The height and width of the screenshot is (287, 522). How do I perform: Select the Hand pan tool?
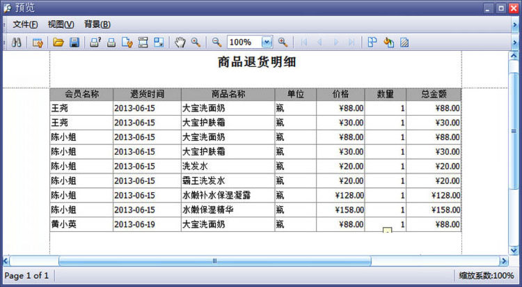click(x=180, y=42)
